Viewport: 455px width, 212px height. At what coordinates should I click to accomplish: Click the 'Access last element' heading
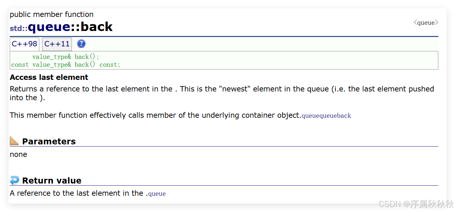(x=49, y=77)
